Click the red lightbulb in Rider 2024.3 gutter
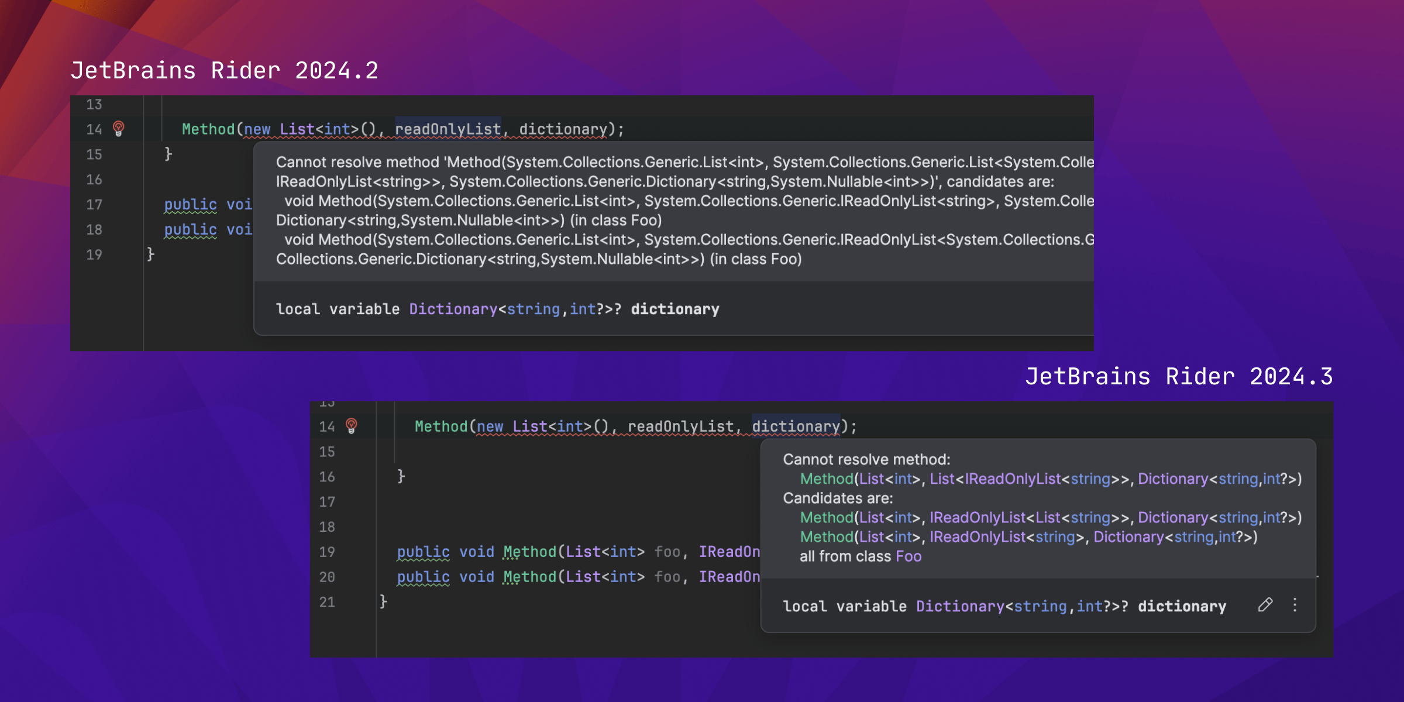Image resolution: width=1404 pixels, height=702 pixels. pos(352,425)
